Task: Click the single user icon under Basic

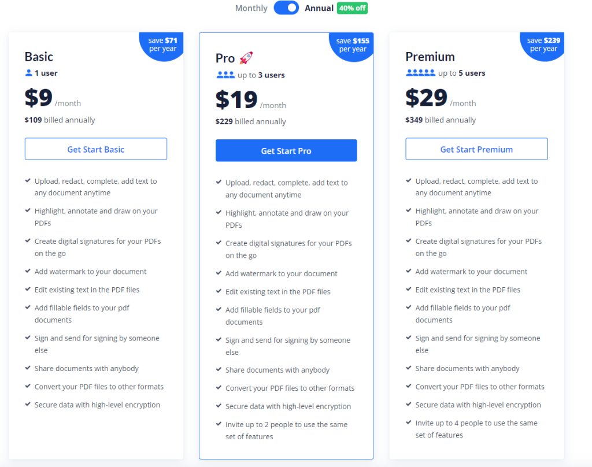Action: (x=28, y=73)
